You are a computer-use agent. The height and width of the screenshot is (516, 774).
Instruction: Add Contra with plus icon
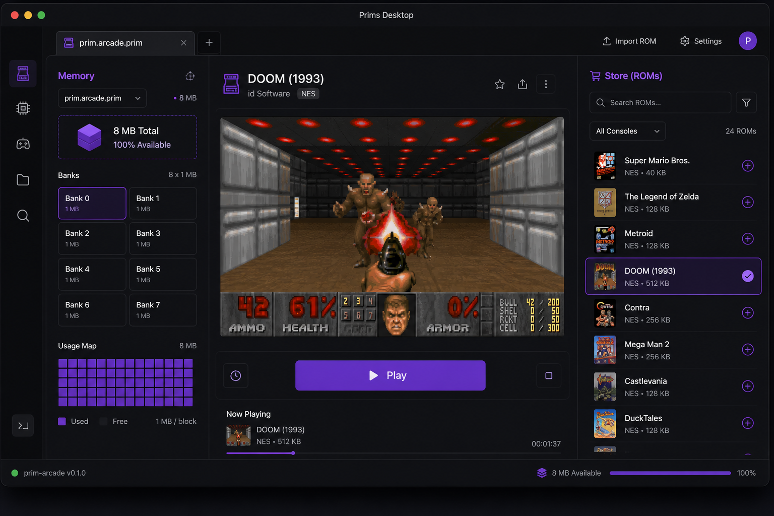pos(748,313)
